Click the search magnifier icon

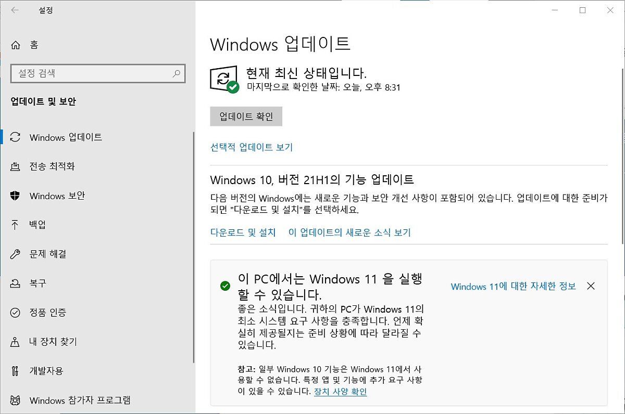point(177,74)
